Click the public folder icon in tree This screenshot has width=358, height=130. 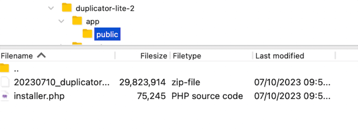[87, 34]
